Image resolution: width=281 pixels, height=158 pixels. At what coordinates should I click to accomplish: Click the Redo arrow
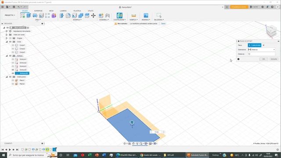pos(25,7)
